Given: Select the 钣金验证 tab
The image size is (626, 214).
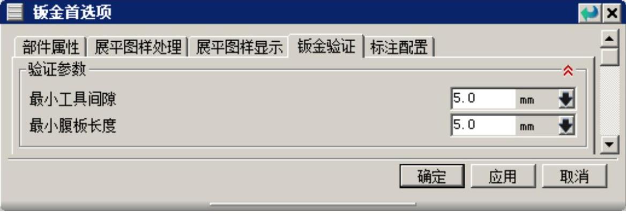Looking at the screenshot, I should (326, 46).
